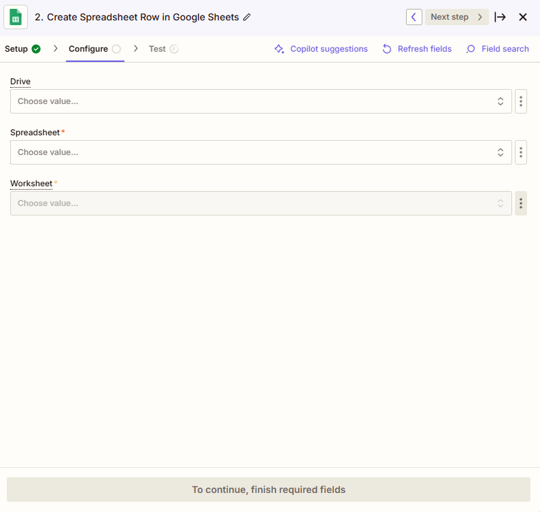Open three-dot menu beside Spreadsheet field
540x512 pixels.
pyautogui.click(x=521, y=152)
